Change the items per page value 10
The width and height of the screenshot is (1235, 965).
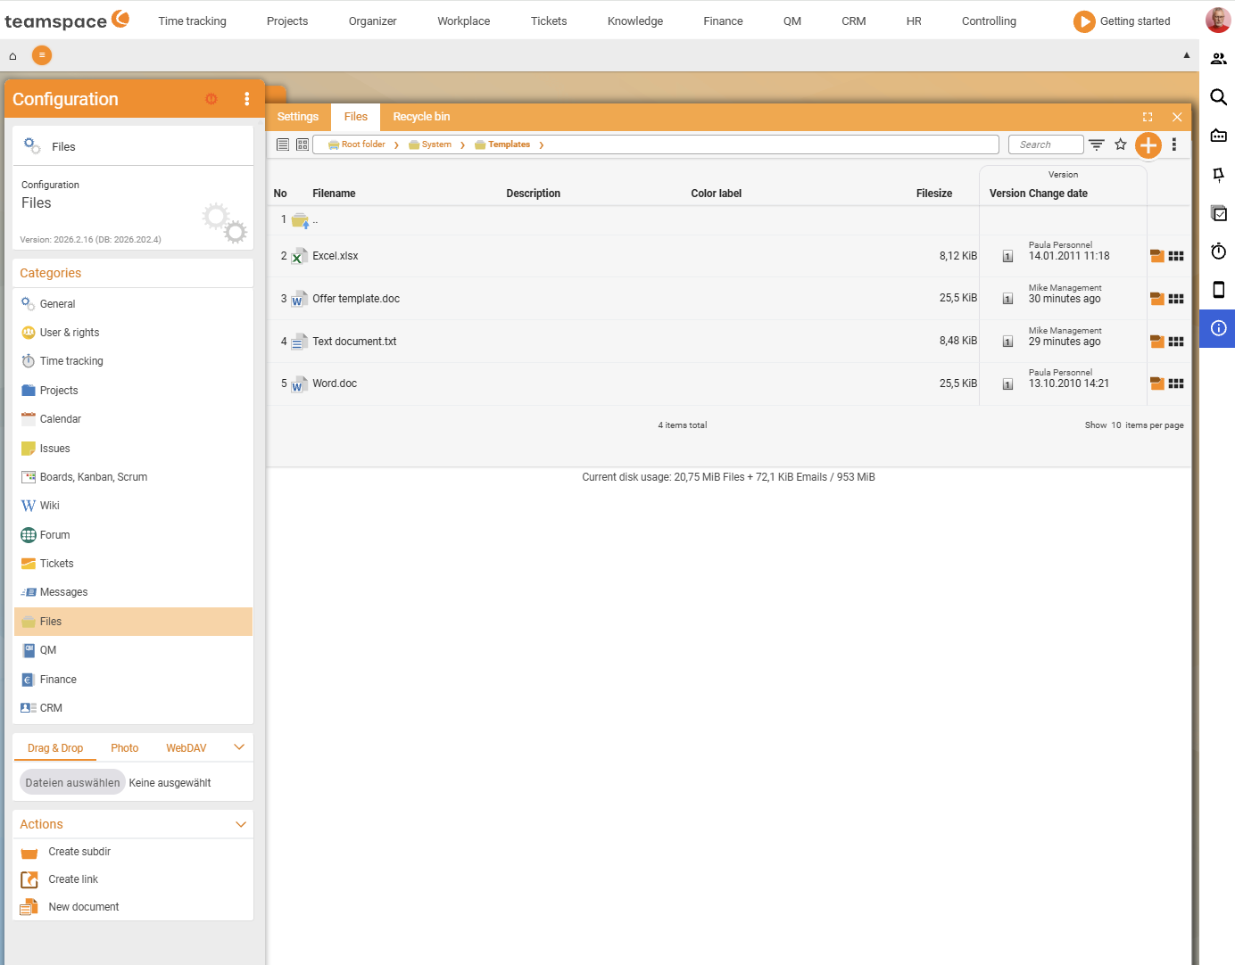click(x=1115, y=425)
